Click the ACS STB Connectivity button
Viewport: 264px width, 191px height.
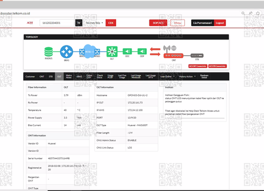point(218,66)
